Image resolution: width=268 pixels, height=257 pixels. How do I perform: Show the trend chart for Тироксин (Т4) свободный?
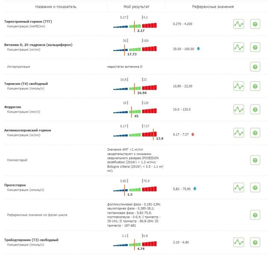coord(238,86)
